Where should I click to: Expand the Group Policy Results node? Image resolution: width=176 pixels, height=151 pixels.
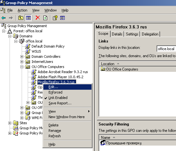point(10,133)
